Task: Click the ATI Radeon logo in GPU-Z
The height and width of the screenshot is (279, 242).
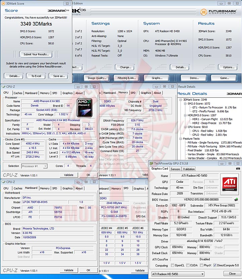Action: tap(230, 184)
